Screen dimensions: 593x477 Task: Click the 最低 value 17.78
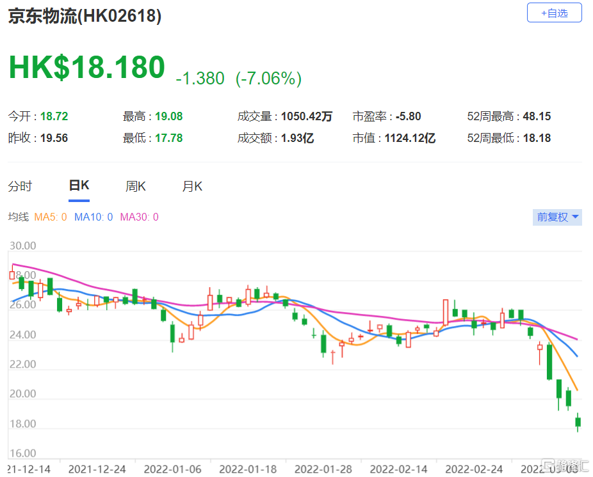tap(168, 138)
